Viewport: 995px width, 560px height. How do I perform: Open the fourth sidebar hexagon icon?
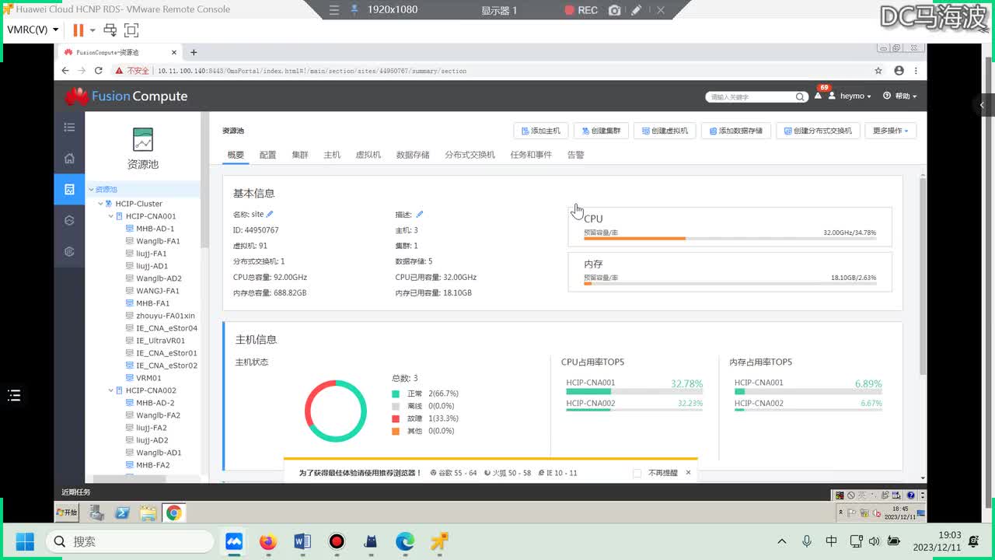click(x=69, y=220)
